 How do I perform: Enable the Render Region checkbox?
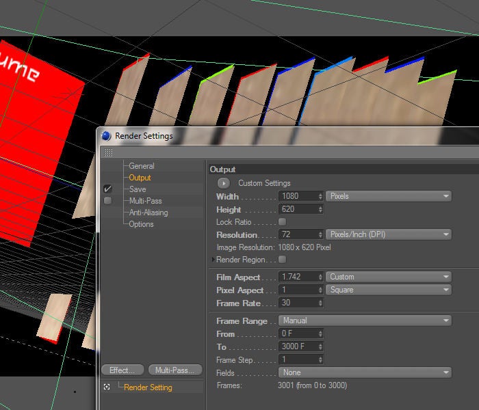[282, 259]
